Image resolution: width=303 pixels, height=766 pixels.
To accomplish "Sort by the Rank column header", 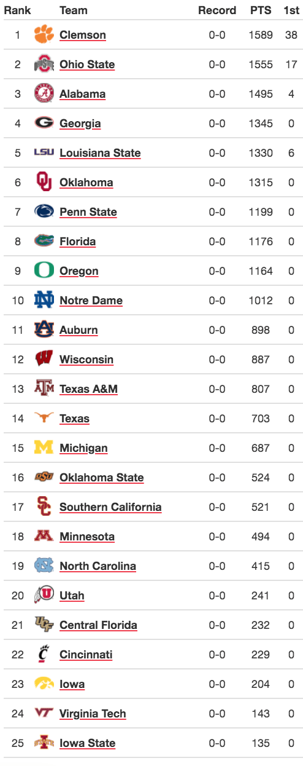I will point(17,10).
